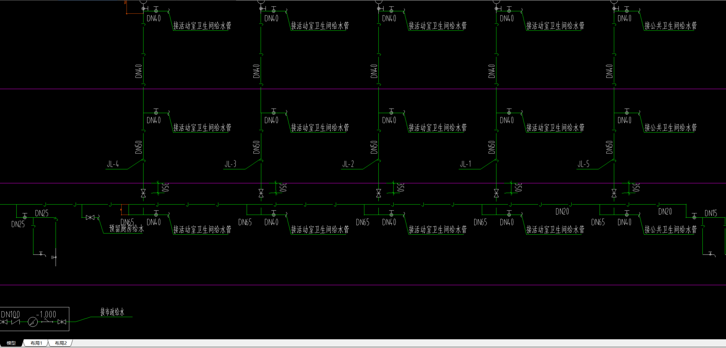Pick the lowest DN40 branch valve at JL-4
The width and height of the screenshot is (726, 348).
[156, 214]
